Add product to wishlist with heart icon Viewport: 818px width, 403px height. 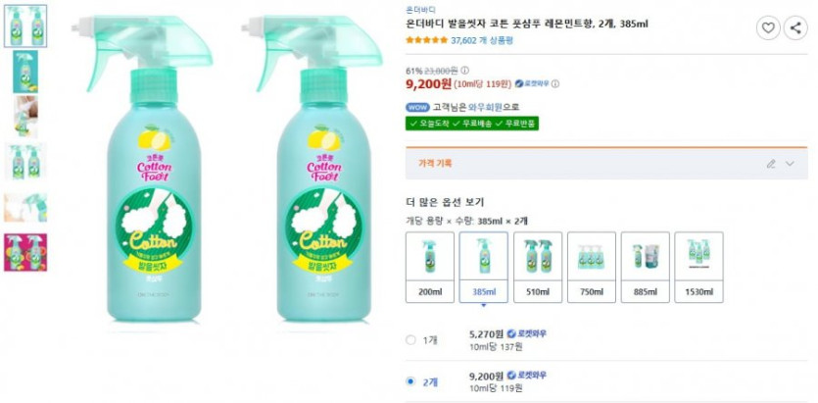(x=769, y=27)
